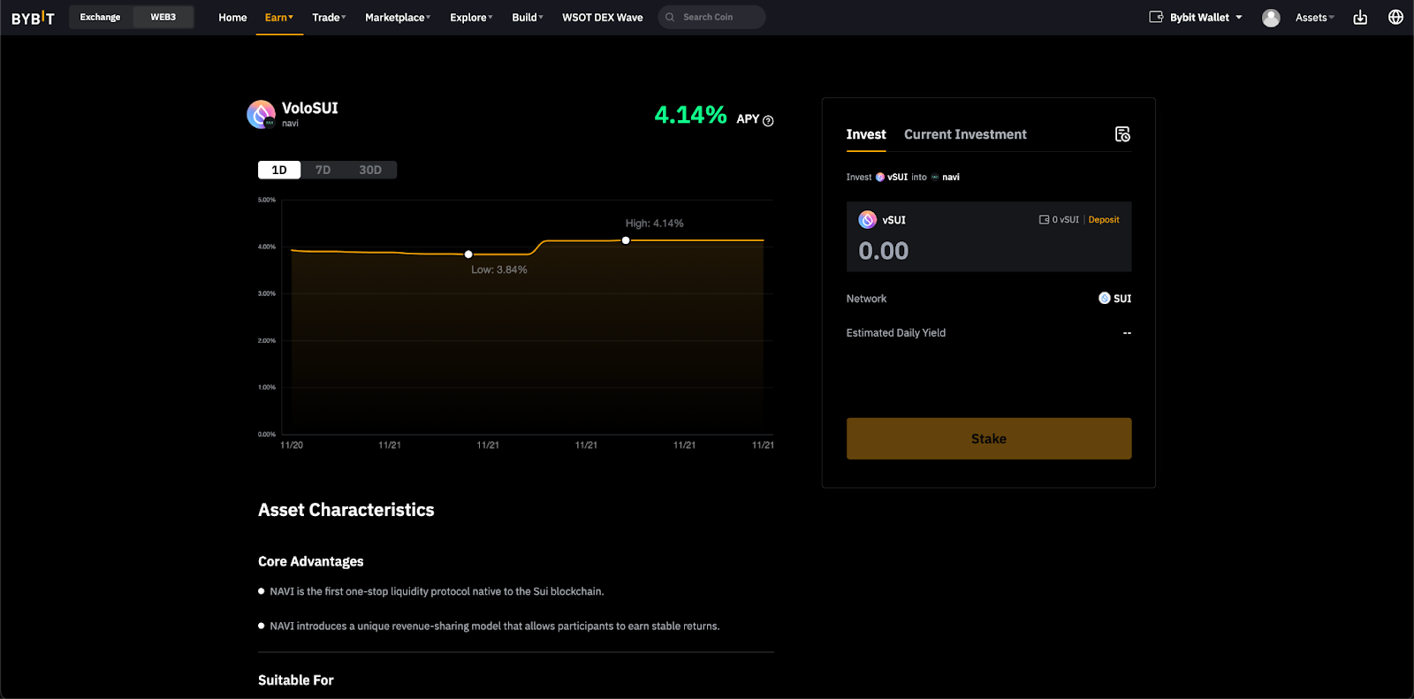Switch chart range to 1D
The height and width of the screenshot is (699, 1414).
coord(279,170)
